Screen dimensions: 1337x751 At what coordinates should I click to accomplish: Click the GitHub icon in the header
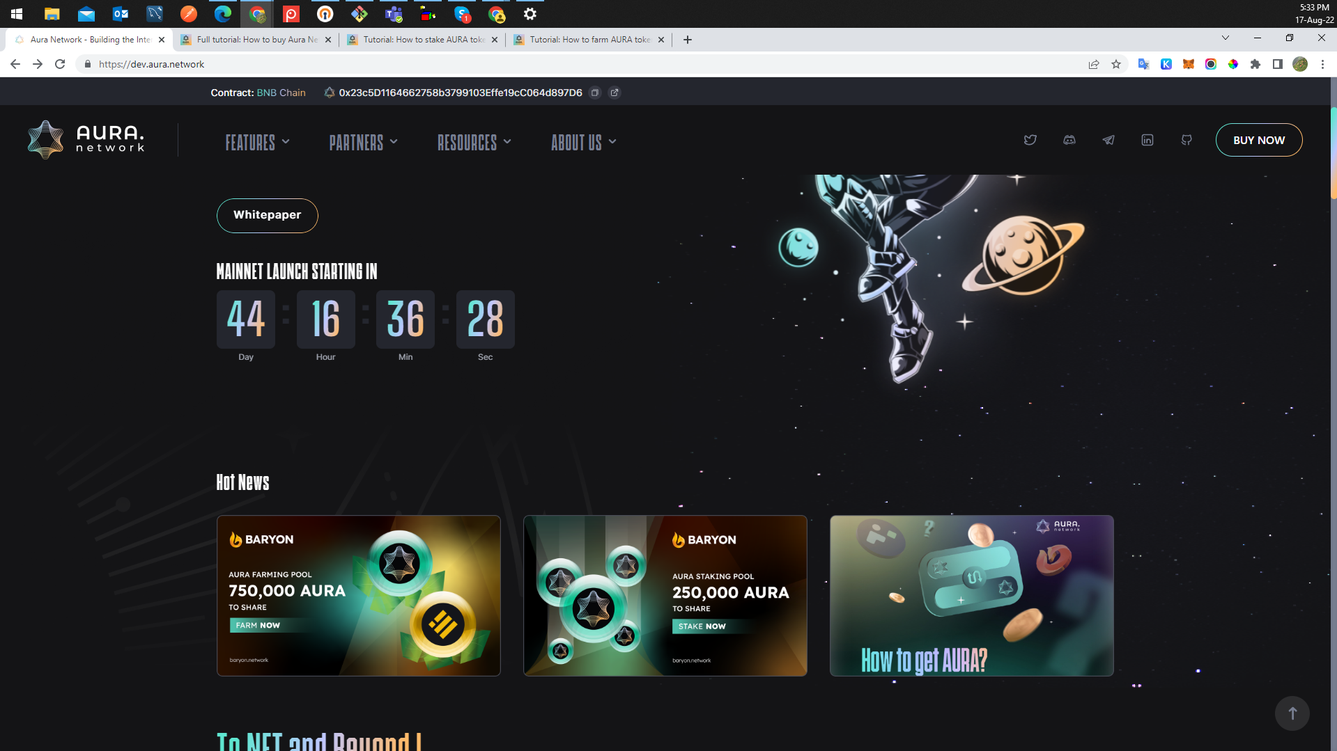pos(1187,140)
